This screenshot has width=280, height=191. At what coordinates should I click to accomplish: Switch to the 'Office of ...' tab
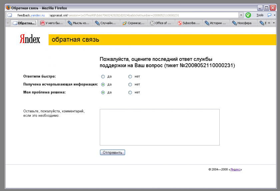click(x=161, y=23)
